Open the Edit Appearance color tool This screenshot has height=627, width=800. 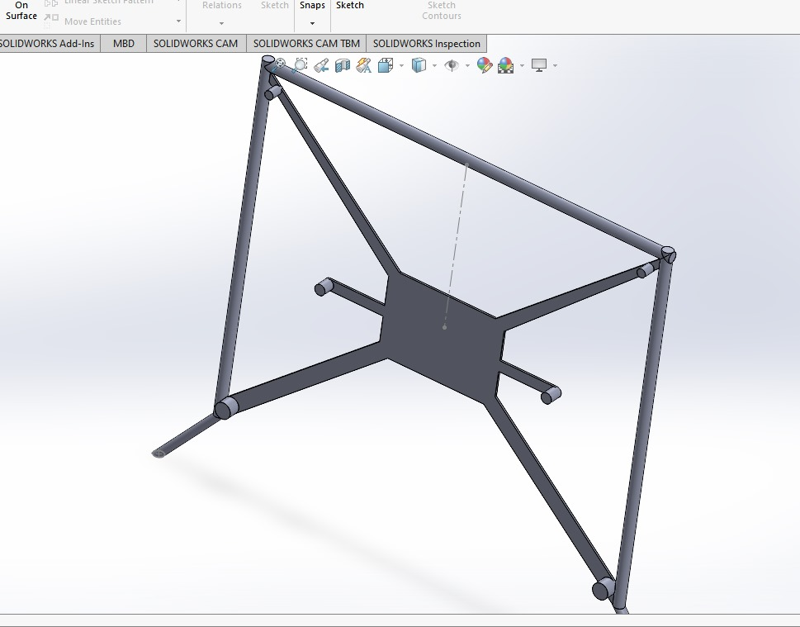tap(485, 64)
